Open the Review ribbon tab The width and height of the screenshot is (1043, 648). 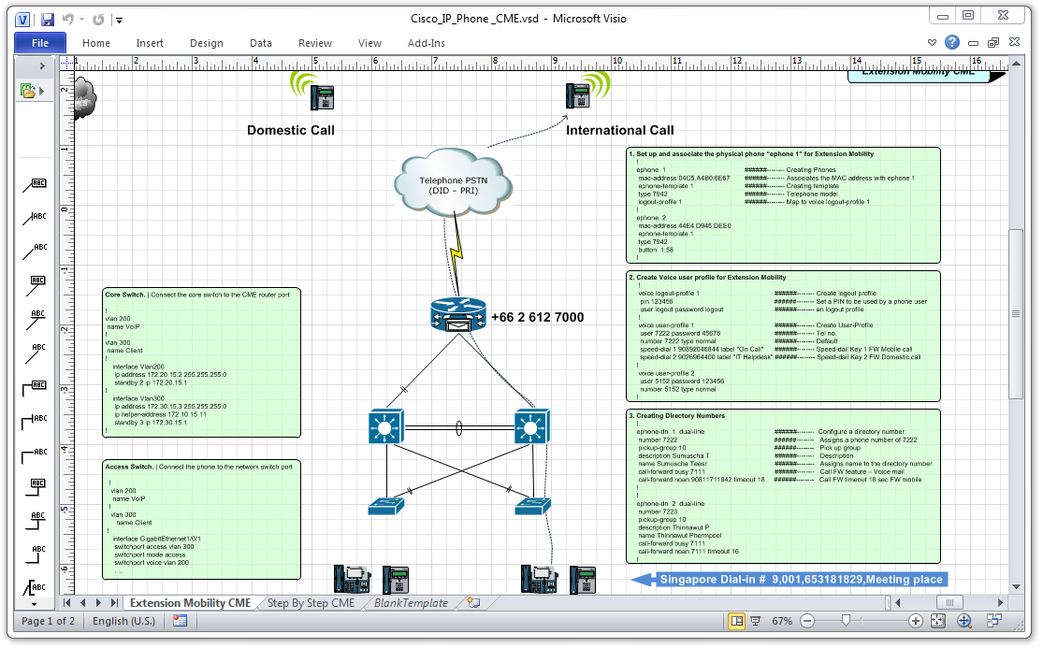point(314,42)
